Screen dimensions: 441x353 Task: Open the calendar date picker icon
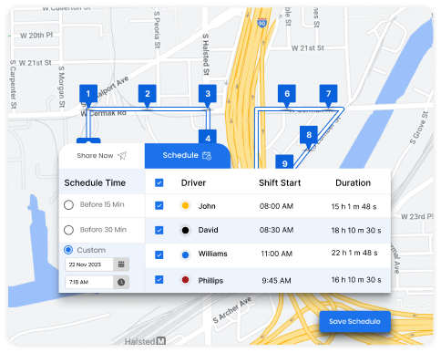tap(121, 265)
